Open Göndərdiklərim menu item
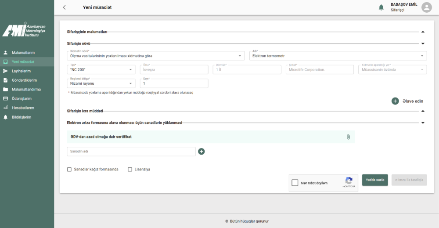Screen dimensions: 439x228 click(24, 80)
